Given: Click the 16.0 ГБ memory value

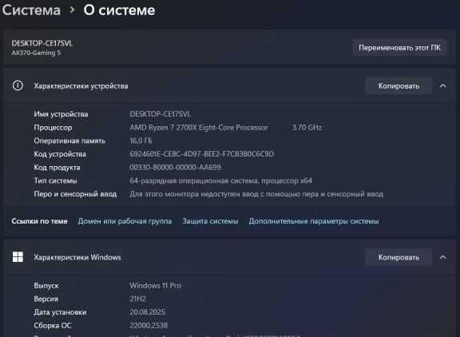Looking at the screenshot, I should coord(141,141).
